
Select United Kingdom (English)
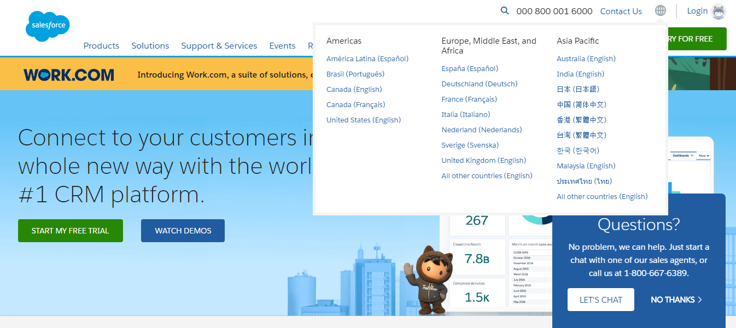tap(484, 160)
